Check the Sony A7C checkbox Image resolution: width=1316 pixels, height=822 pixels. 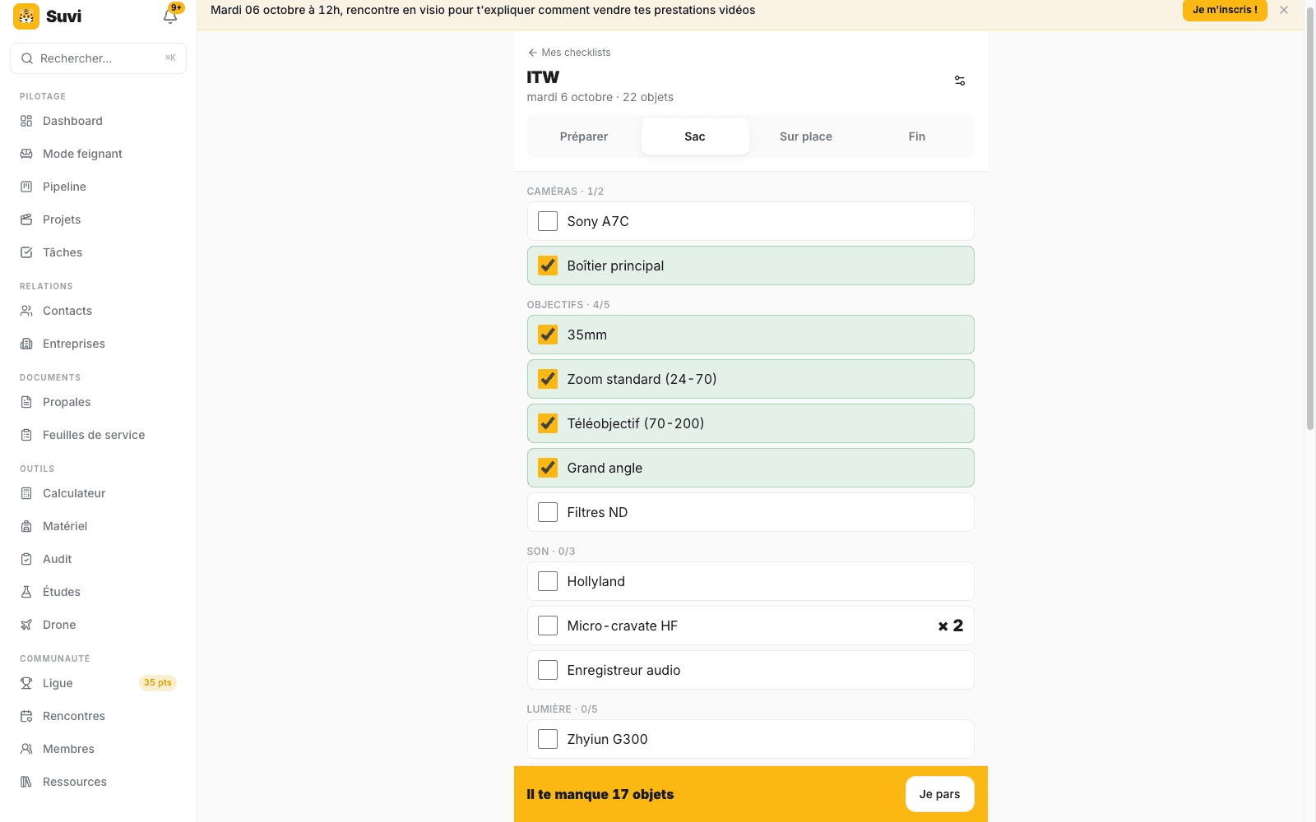[x=548, y=221]
